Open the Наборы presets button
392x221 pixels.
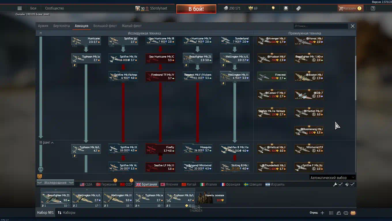click(67, 213)
